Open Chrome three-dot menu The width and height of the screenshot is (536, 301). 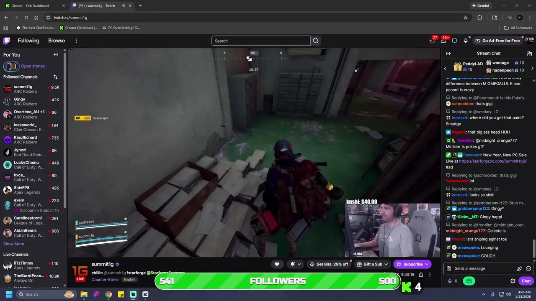529,18
